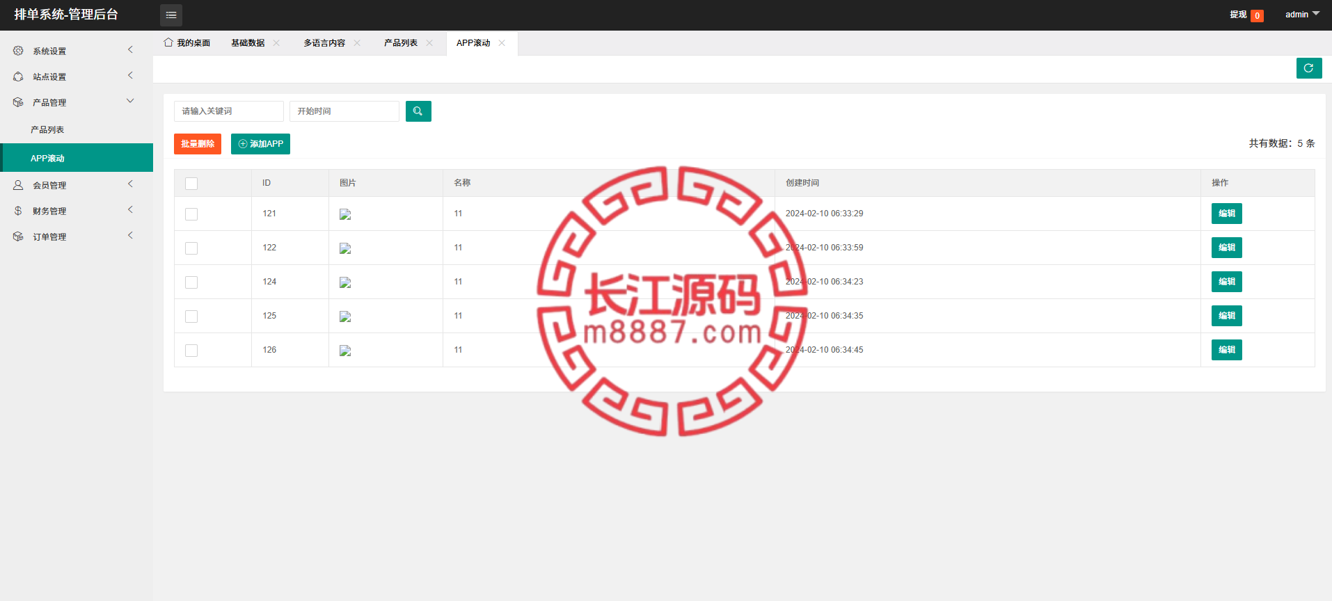
Task: Edit the row with ID 125
Action: (1227, 316)
